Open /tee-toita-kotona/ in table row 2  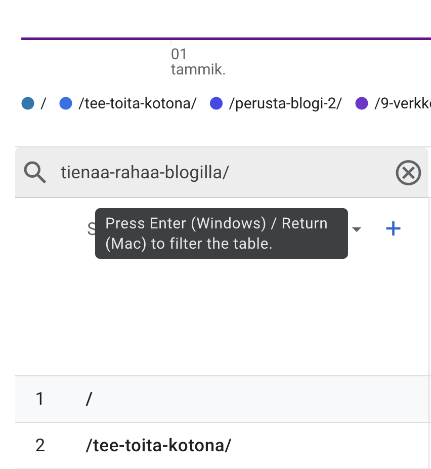(158, 446)
